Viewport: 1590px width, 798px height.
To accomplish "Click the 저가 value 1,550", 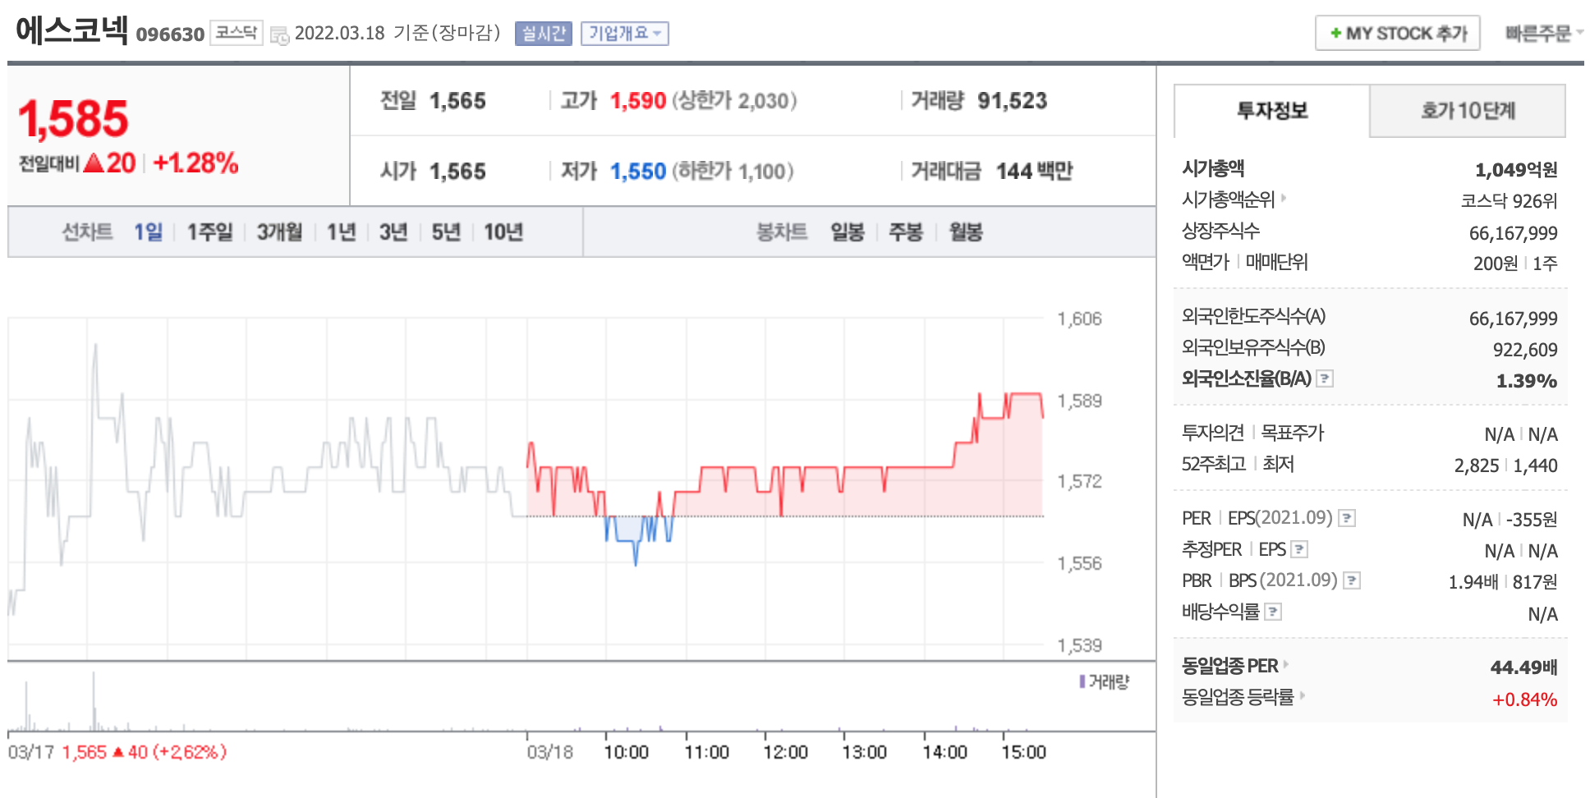I will 638,172.
